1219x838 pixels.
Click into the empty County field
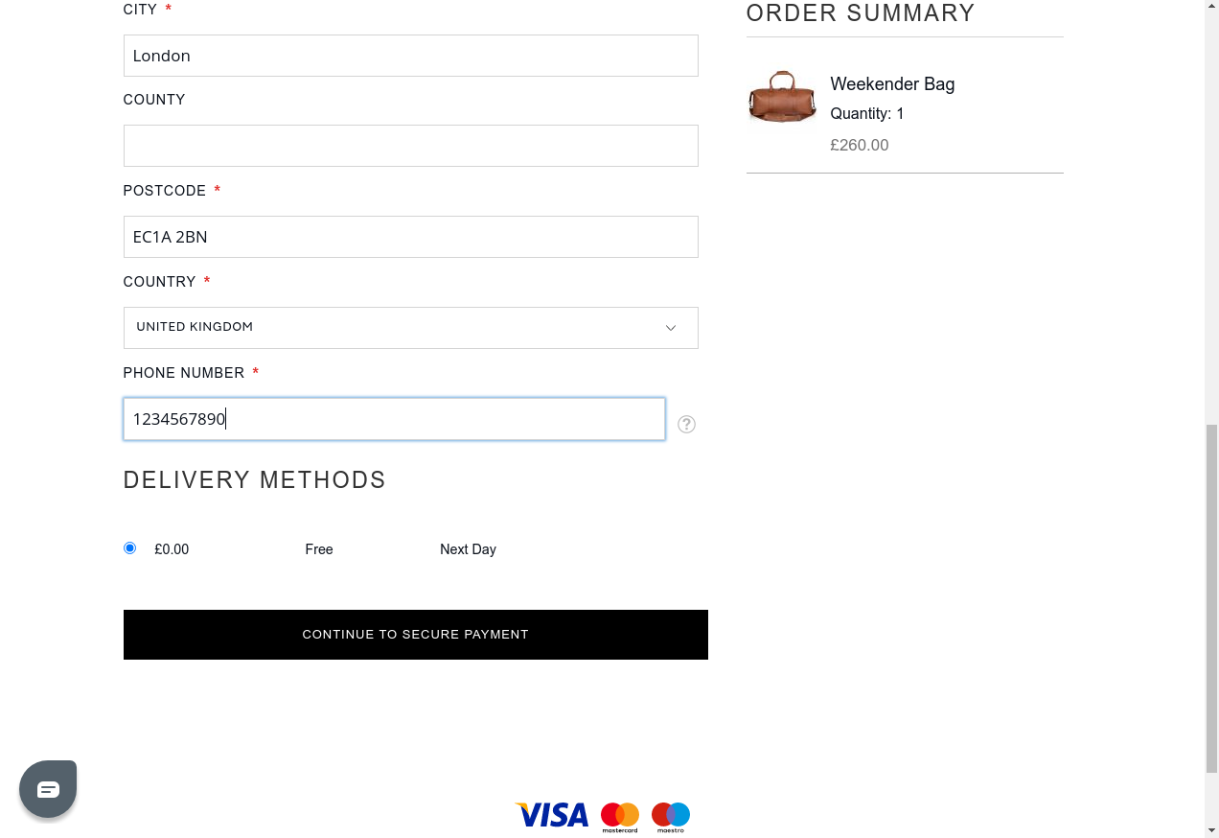pos(410,146)
